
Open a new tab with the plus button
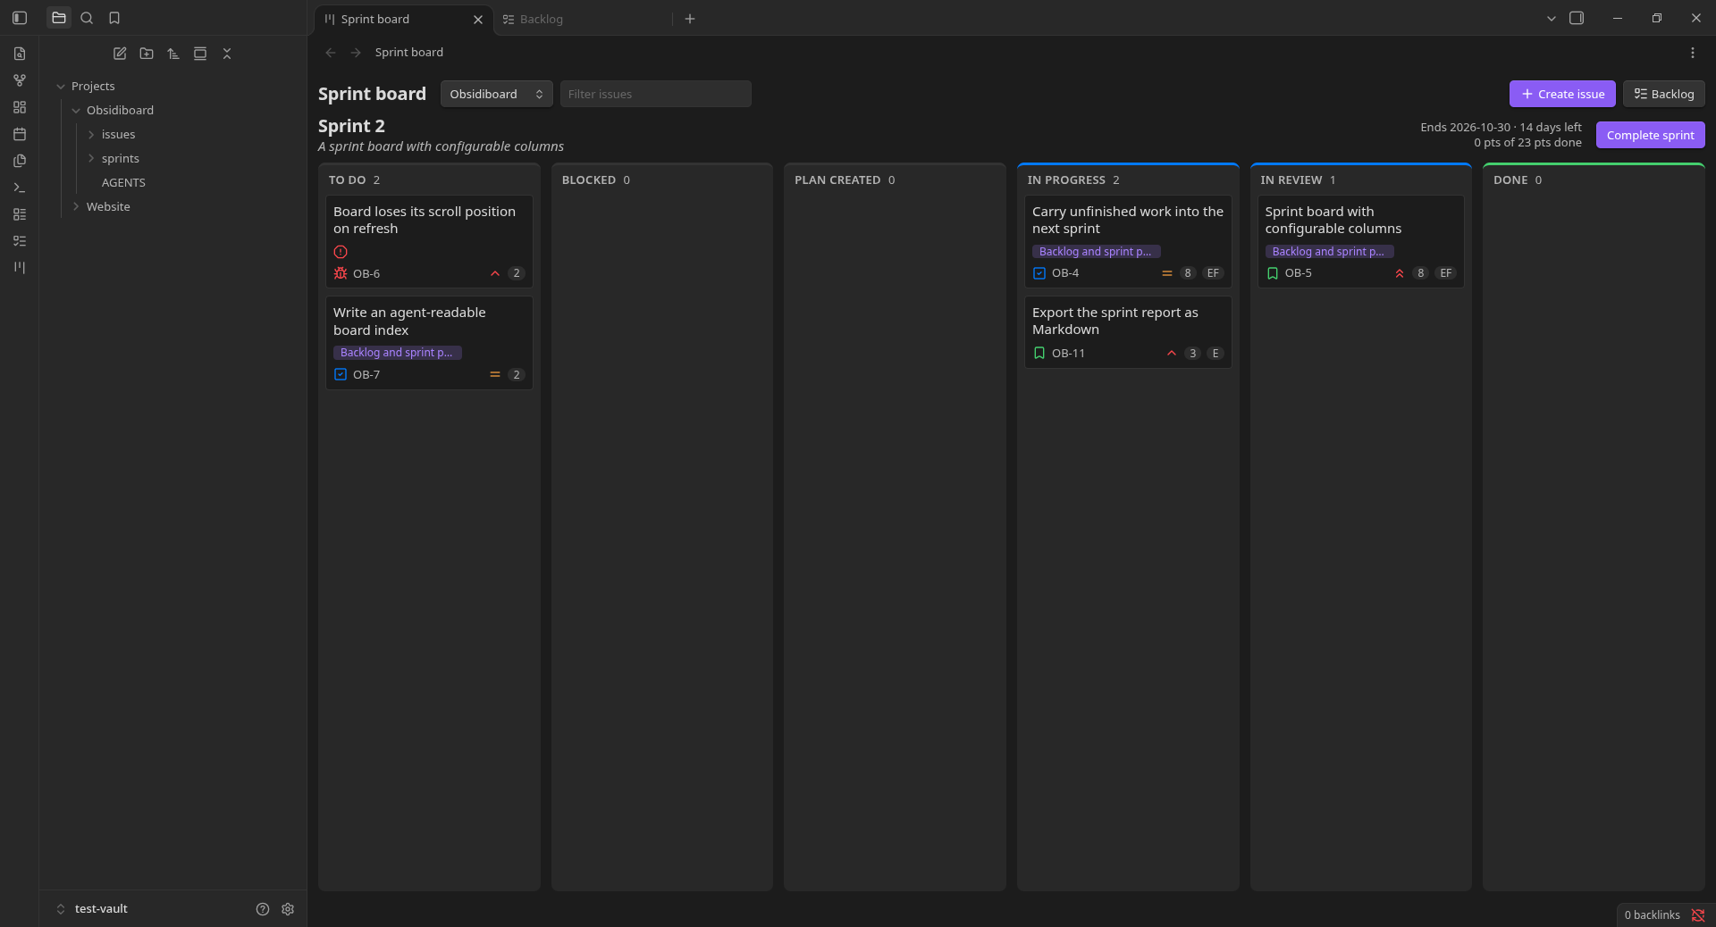point(690,19)
